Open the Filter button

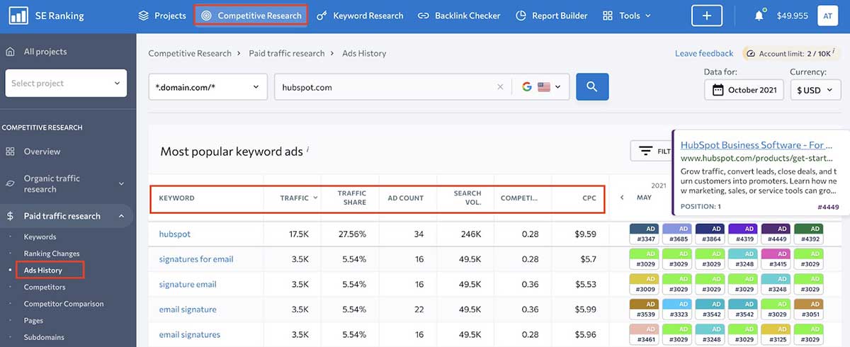pyautogui.click(x=652, y=151)
